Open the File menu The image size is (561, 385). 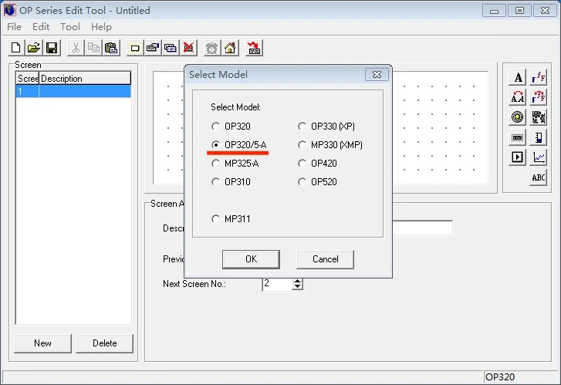point(15,27)
